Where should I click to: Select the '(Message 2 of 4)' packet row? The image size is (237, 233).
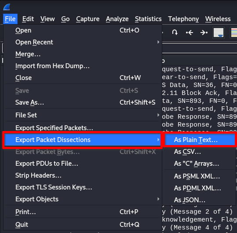(200, 211)
